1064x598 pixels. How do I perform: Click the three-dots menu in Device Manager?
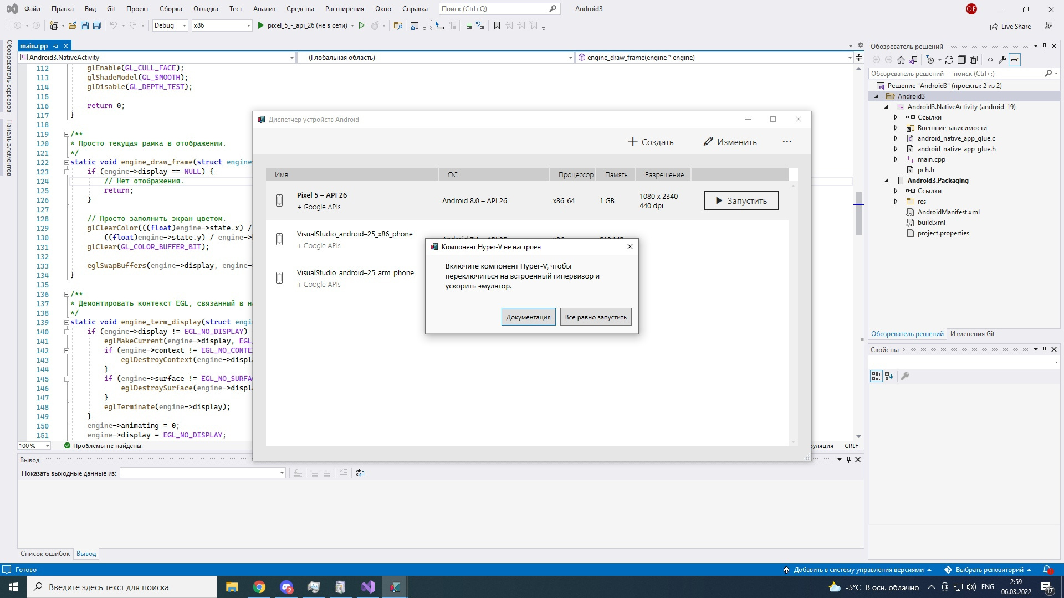[787, 142]
